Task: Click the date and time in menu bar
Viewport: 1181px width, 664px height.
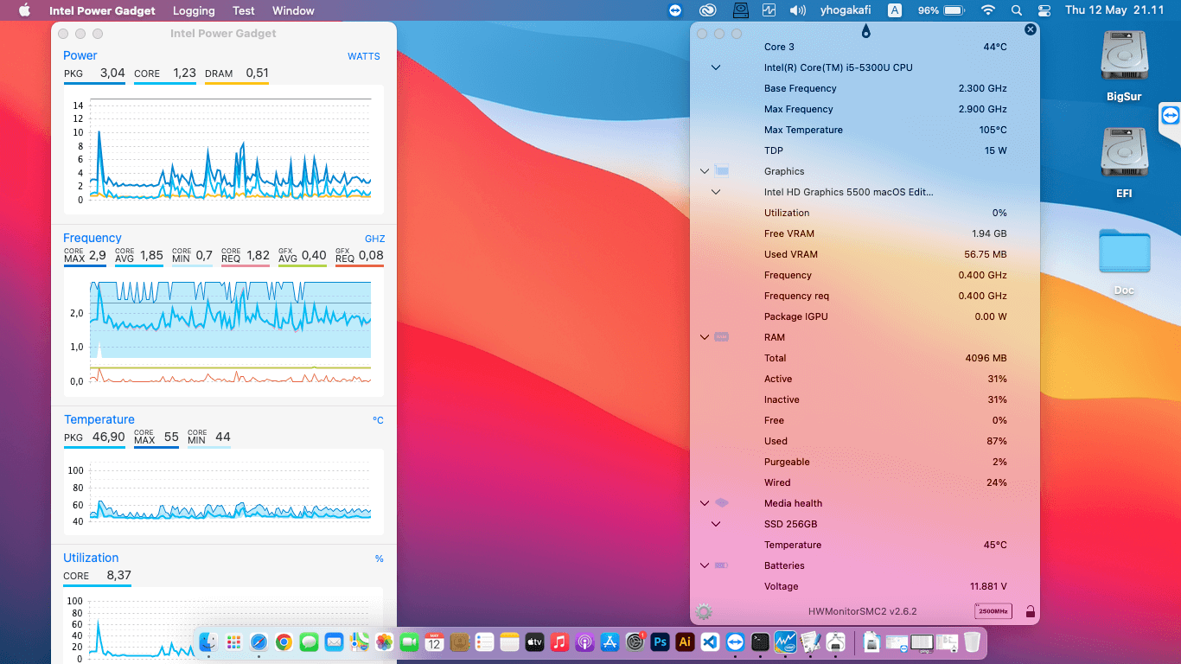Action: coord(1114,10)
